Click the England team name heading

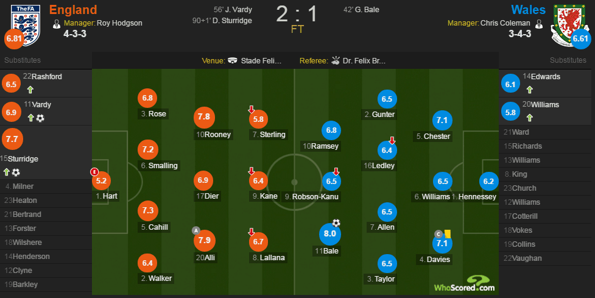[73, 10]
